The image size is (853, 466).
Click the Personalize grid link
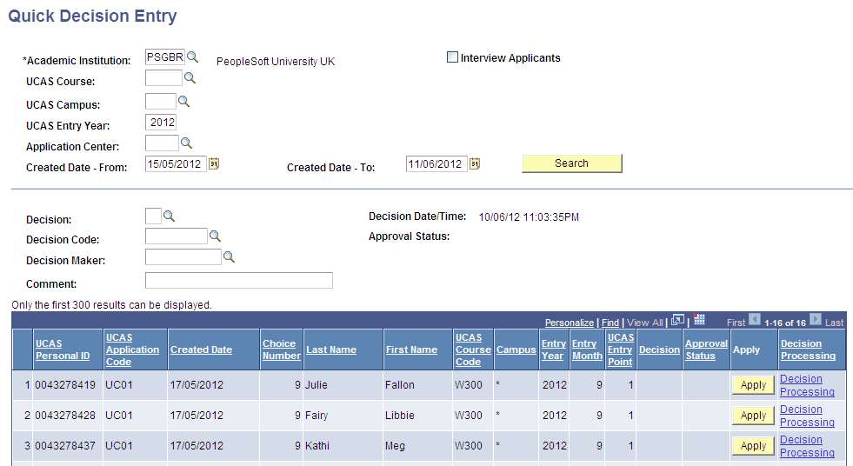click(x=570, y=323)
